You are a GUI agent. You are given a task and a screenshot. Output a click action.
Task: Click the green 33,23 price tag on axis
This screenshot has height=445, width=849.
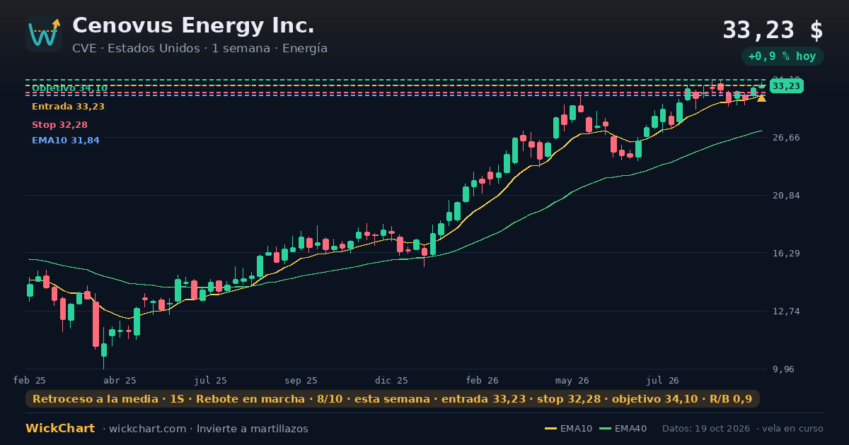[x=786, y=86]
